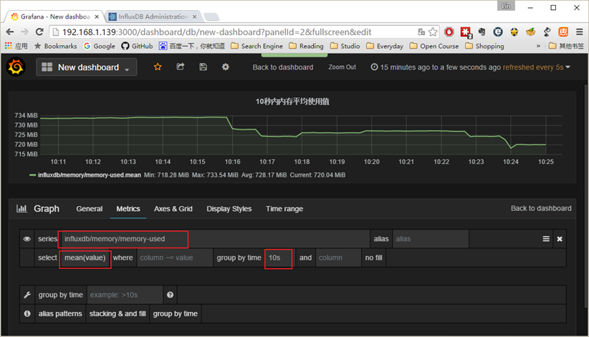Change the mean(value) select function
Viewport: 589px width, 337px height.
pyautogui.click(x=85, y=258)
